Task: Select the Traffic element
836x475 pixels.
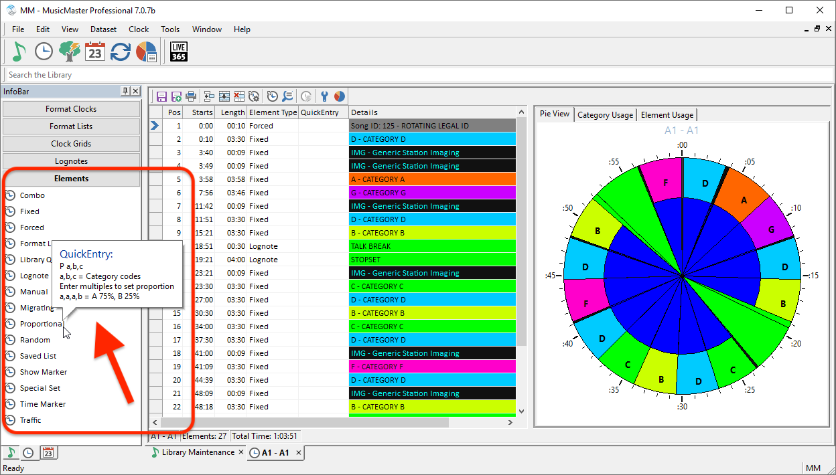Action: [x=30, y=420]
